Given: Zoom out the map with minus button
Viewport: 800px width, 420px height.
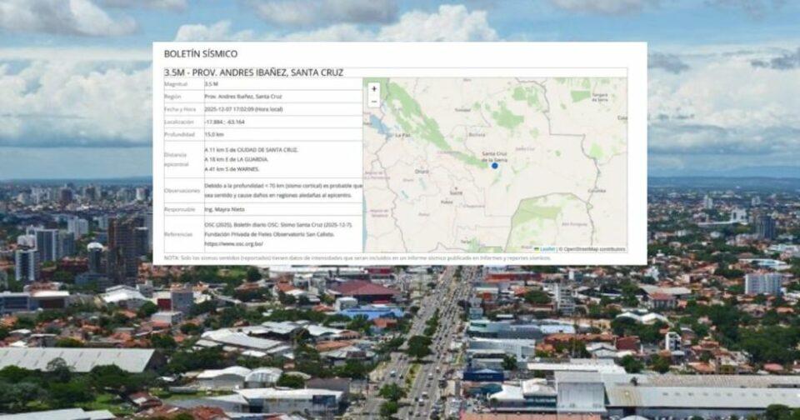Looking at the screenshot, I should click(x=373, y=101).
